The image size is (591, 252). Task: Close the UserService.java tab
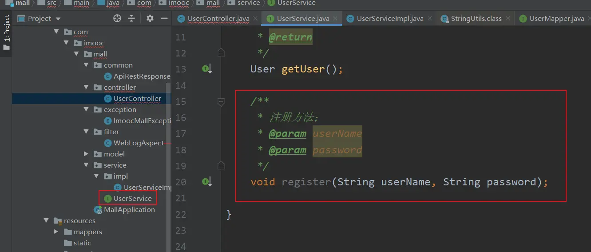pos(336,19)
